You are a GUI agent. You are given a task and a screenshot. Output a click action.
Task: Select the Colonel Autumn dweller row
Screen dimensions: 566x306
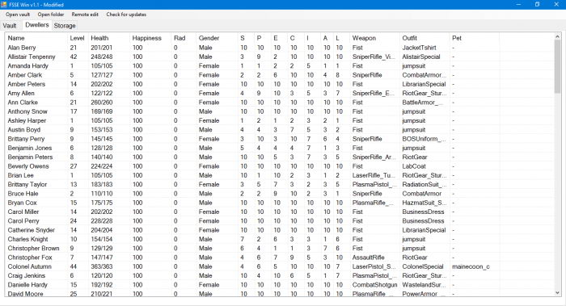coord(280,266)
